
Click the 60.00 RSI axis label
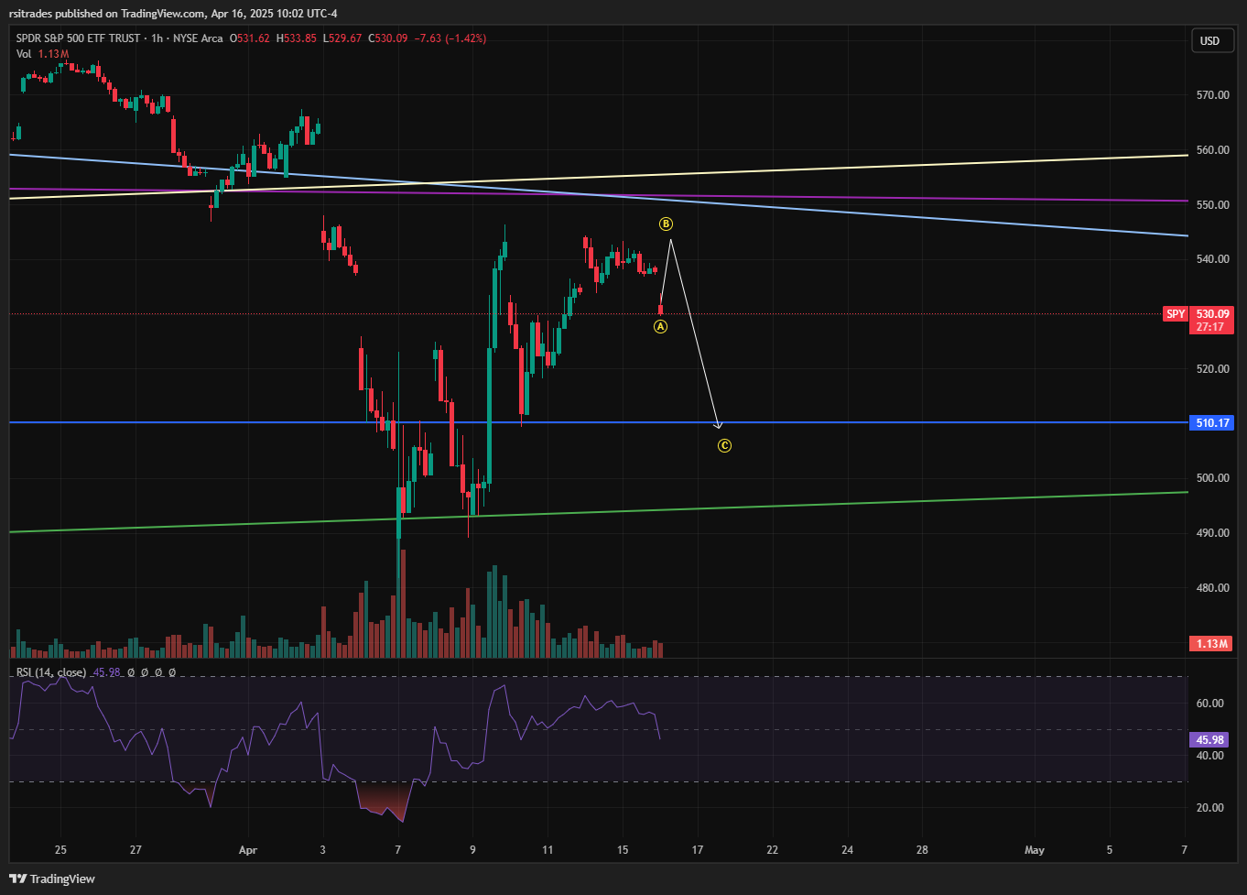pos(1210,704)
